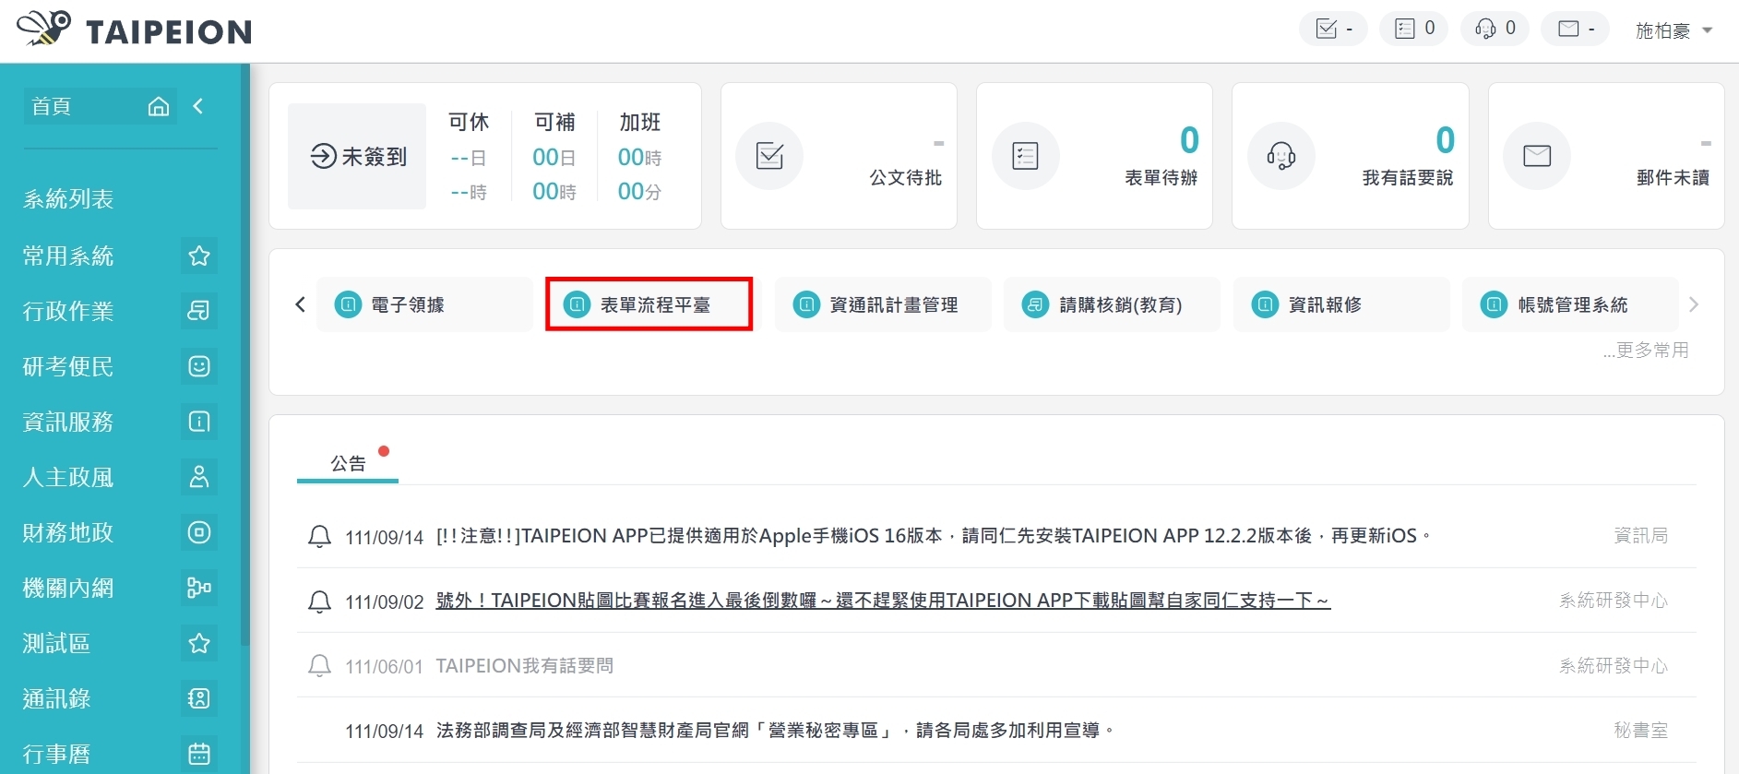The width and height of the screenshot is (1739, 774).
Task: Open the 電子領據 shortcut
Action: 424,304
